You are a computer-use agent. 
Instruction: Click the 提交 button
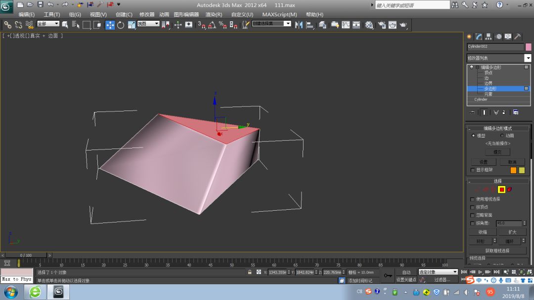(497, 152)
